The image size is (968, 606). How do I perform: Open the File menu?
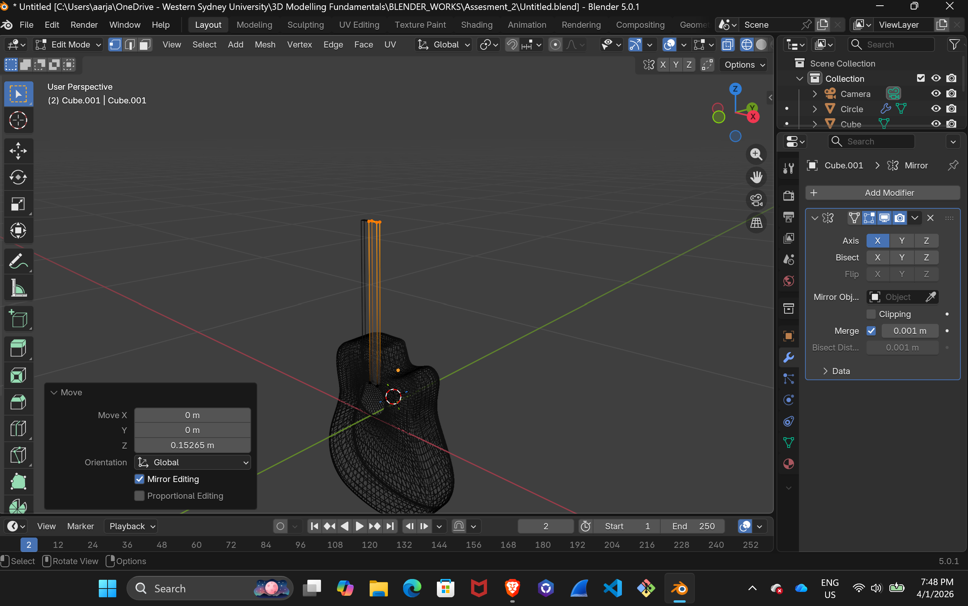pos(27,25)
